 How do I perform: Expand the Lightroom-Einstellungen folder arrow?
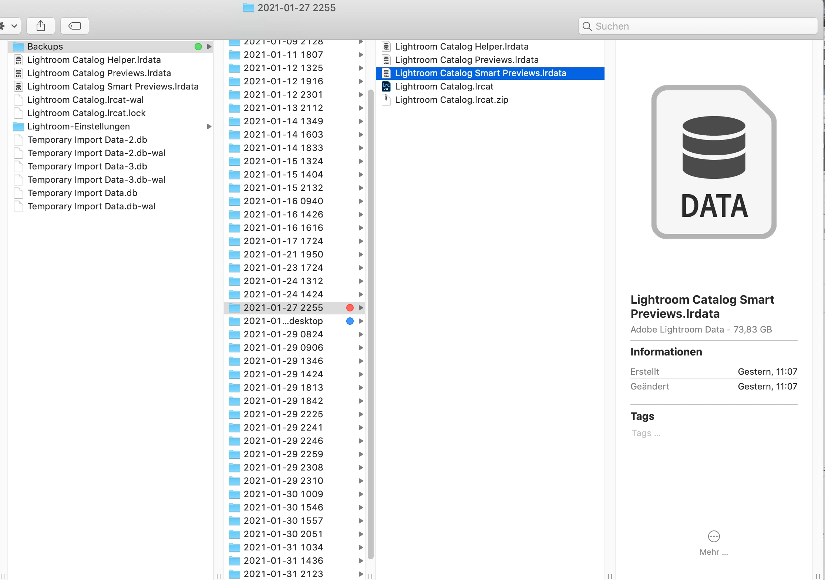tap(209, 127)
